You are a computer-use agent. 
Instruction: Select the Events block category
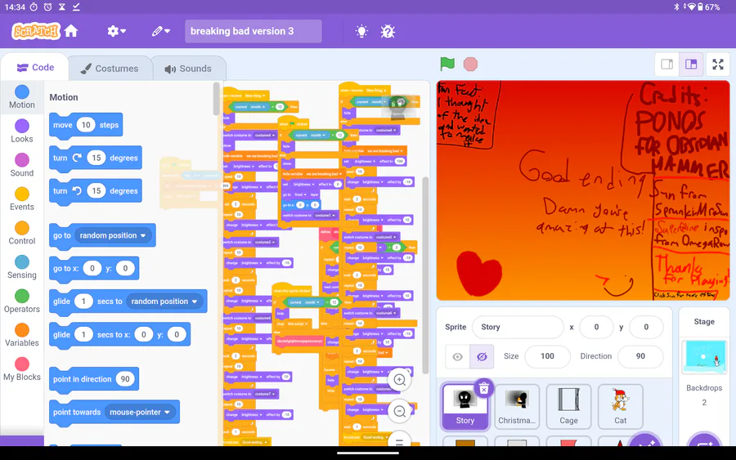tap(22, 199)
